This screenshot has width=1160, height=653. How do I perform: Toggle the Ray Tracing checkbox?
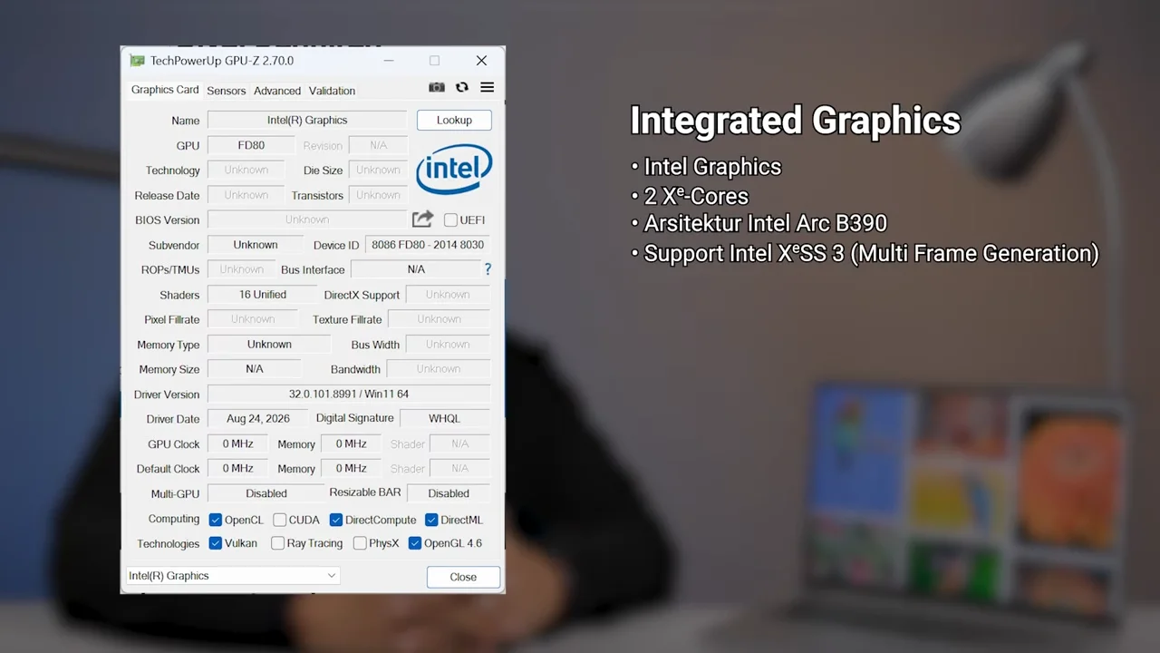point(278,543)
